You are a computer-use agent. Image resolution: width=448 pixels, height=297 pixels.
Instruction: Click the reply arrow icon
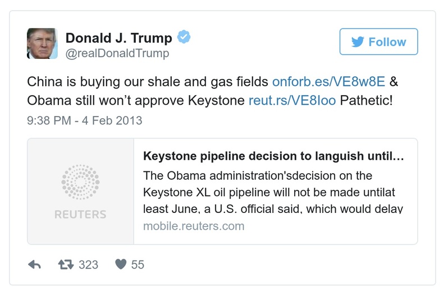tap(34, 264)
